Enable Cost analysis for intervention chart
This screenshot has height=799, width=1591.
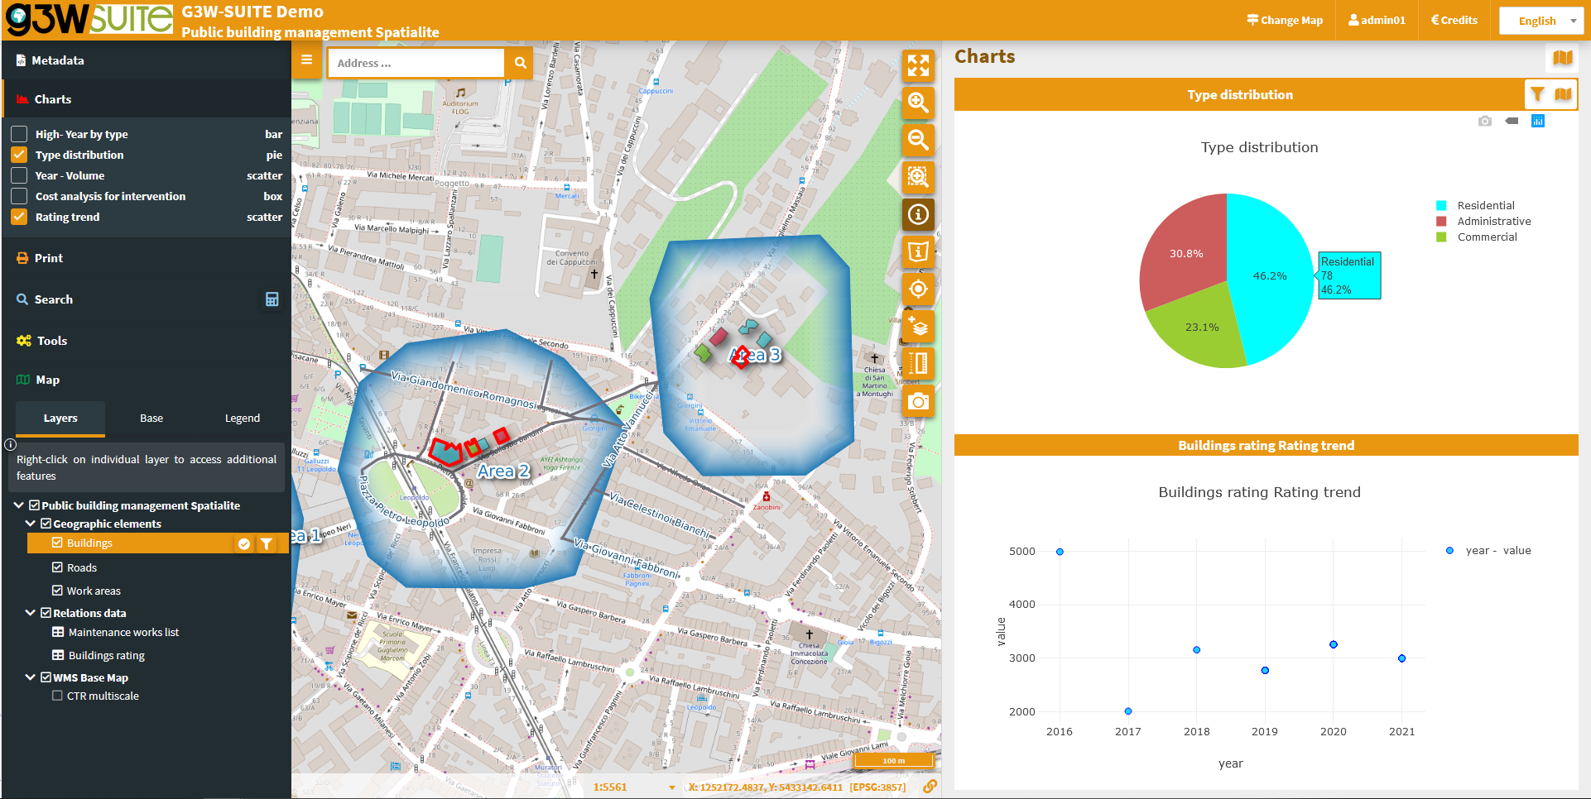tap(19, 196)
